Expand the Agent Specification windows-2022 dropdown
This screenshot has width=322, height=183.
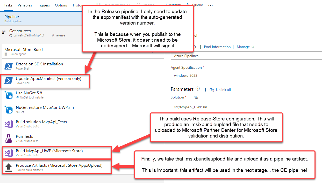(x=246, y=75)
